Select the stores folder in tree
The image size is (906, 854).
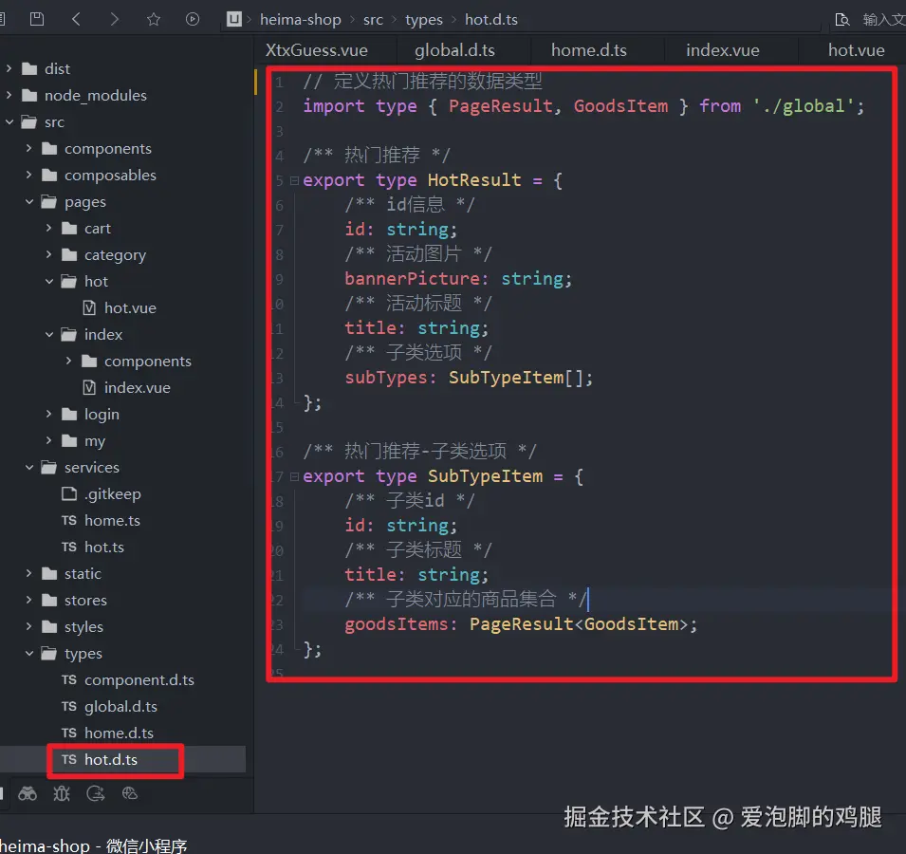85,601
